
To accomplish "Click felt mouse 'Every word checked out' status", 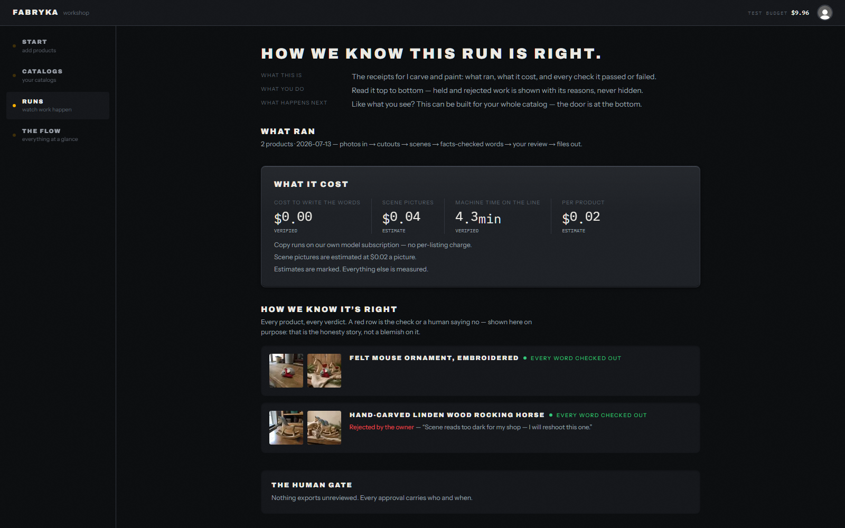I will point(576,358).
